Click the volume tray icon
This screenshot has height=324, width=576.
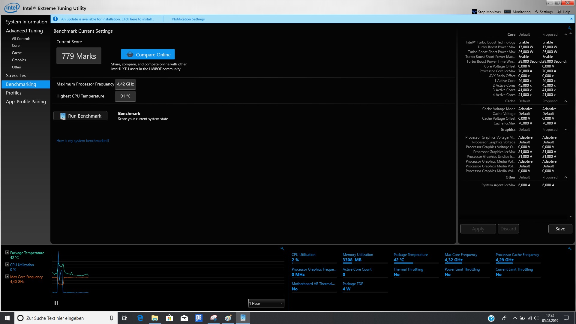[536, 318]
